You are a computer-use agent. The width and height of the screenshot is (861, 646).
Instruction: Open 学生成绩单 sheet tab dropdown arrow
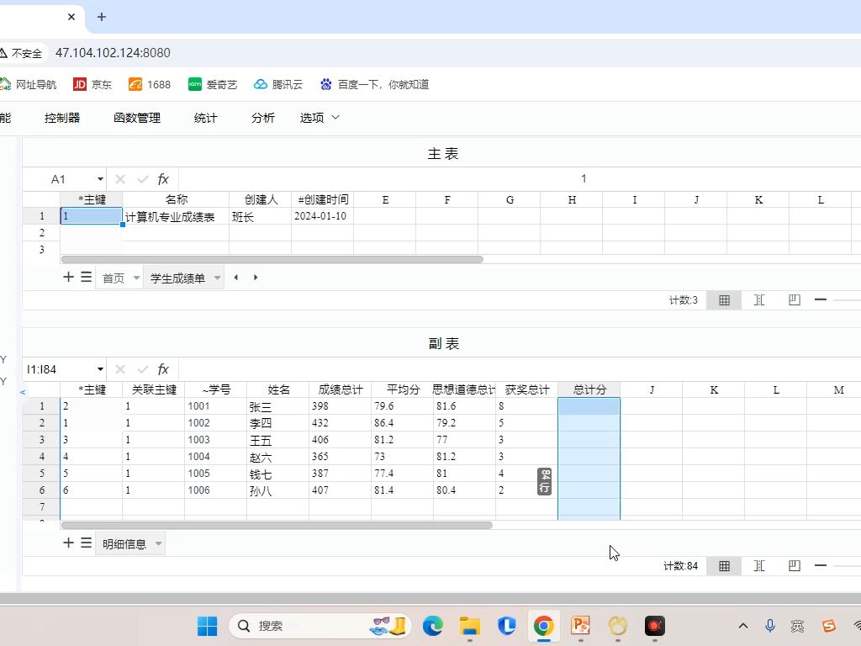[x=217, y=278]
